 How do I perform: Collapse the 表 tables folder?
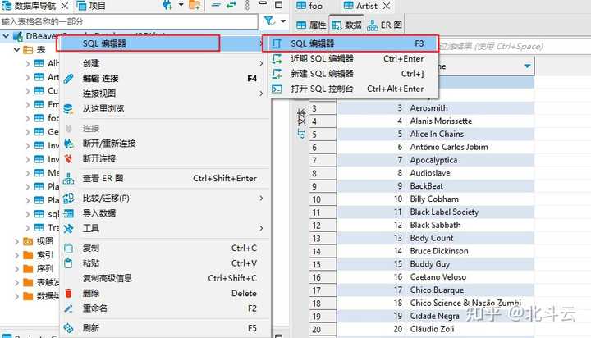pyautogui.click(x=16, y=49)
